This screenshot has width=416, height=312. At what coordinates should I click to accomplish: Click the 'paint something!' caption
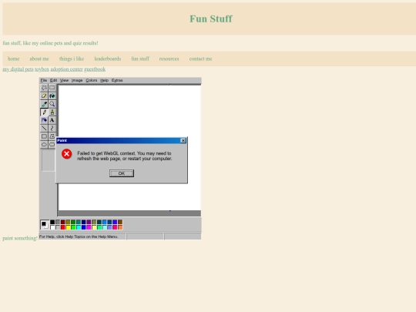pos(20,238)
